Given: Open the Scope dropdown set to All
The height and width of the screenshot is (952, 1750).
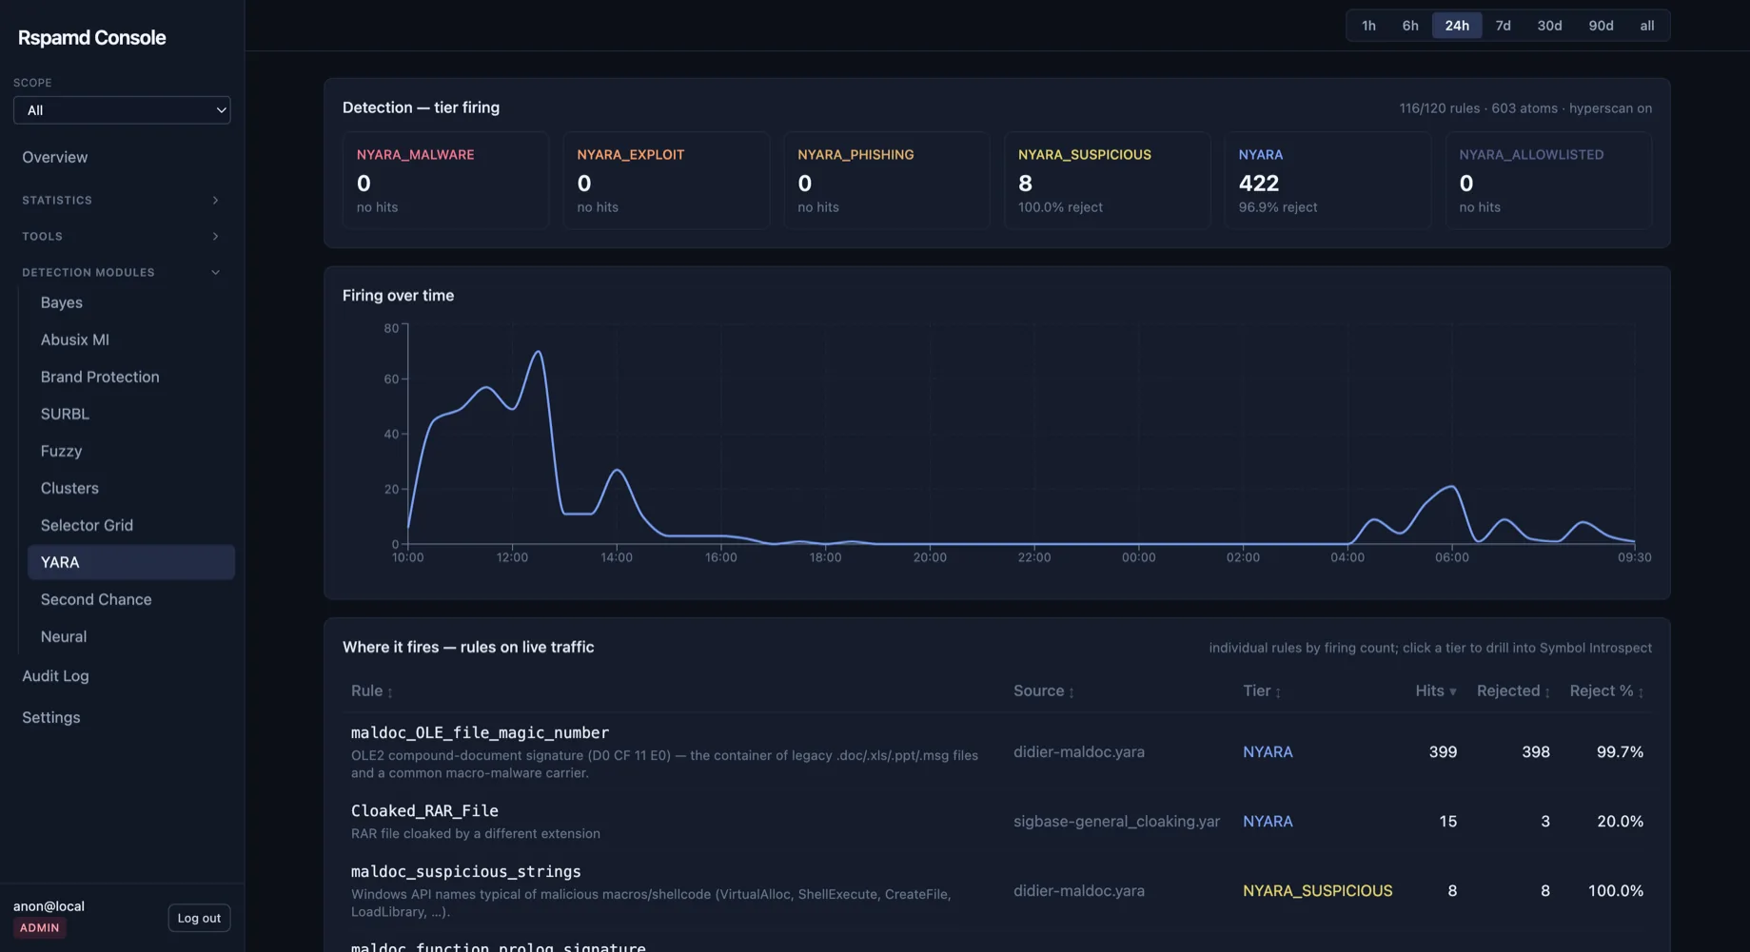Looking at the screenshot, I should 122,110.
